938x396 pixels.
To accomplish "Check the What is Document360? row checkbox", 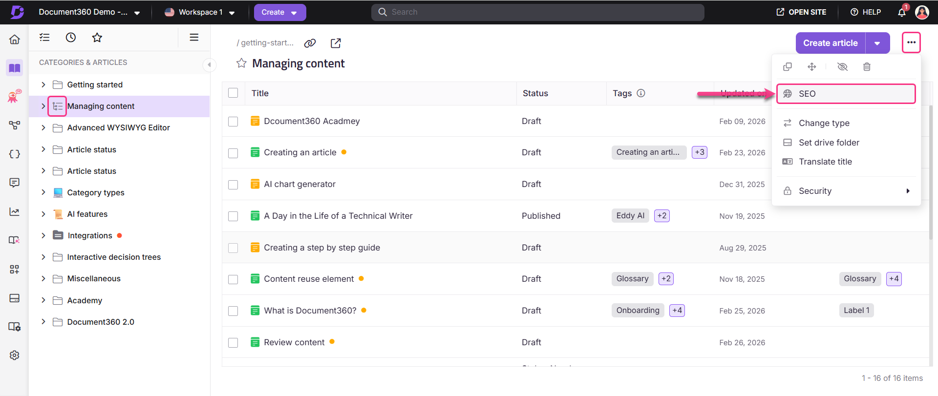I will pyautogui.click(x=233, y=311).
